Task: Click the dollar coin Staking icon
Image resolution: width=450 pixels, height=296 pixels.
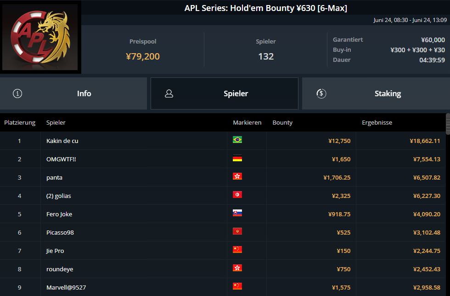Action: 321,93
